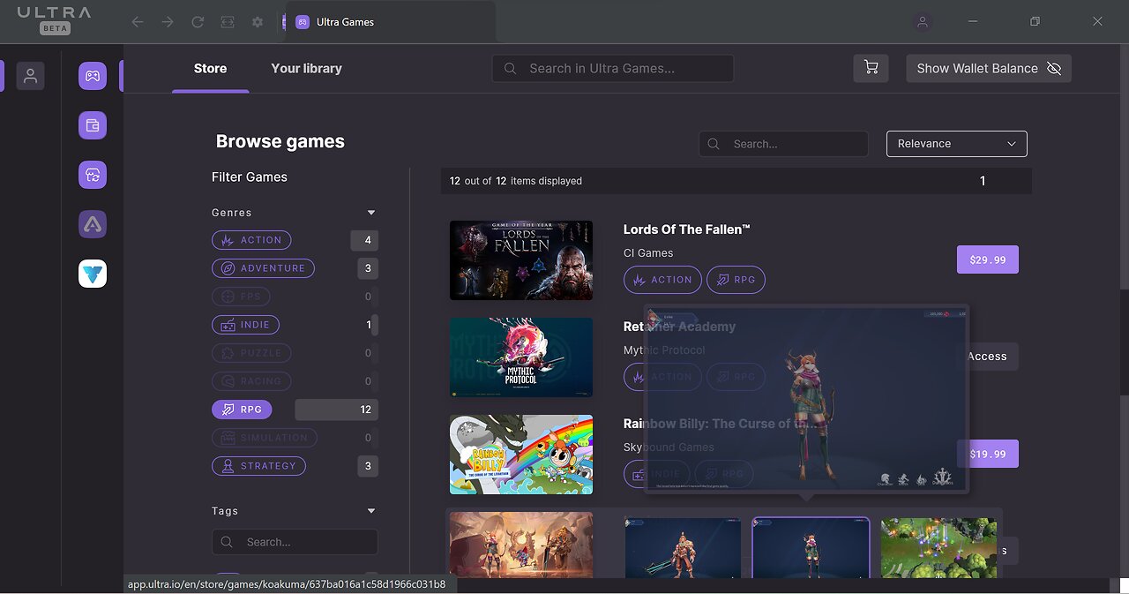Open fourth game cover with characters
The height and width of the screenshot is (594, 1129).
pyautogui.click(x=521, y=545)
